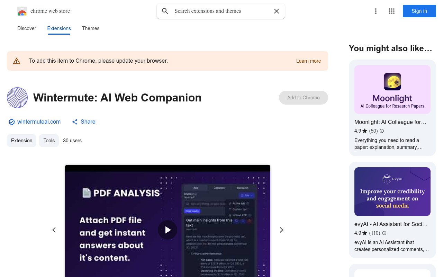The image size is (443, 277).
Task: Open the Themes tab
Action: coord(91,28)
